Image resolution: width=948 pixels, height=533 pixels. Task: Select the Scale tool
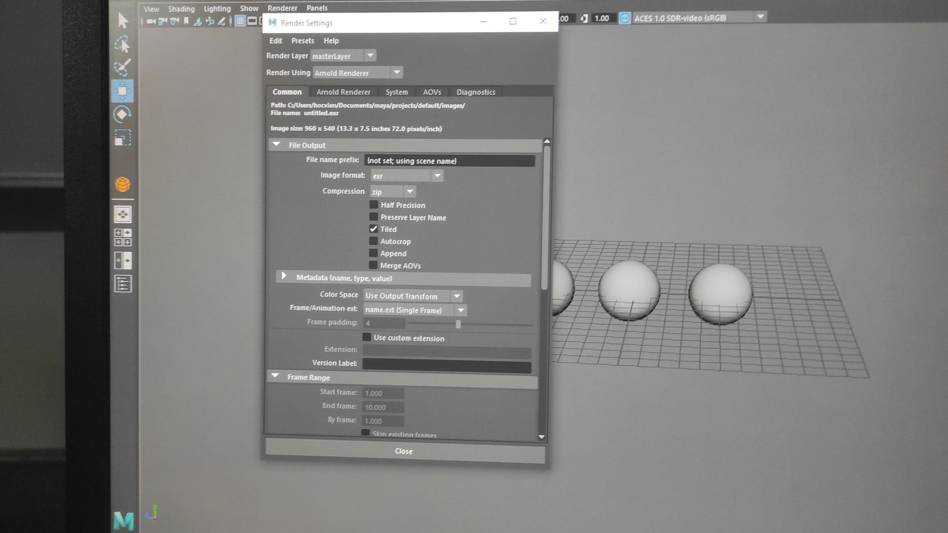122,138
